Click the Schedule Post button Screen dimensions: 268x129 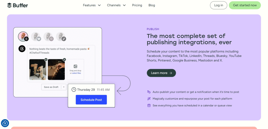tap(91, 100)
